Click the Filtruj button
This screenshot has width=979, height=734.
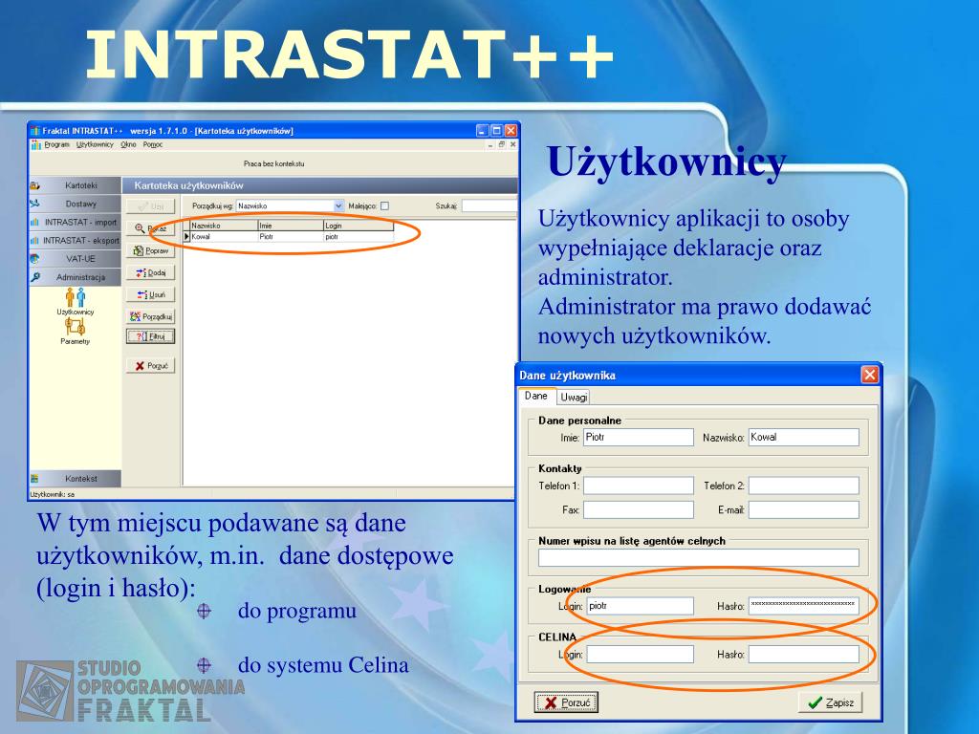150,336
